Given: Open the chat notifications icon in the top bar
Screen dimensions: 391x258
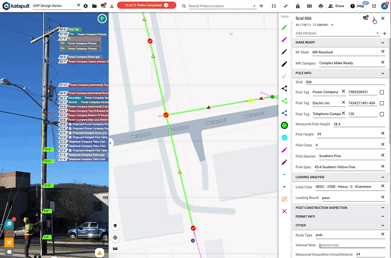Looking at the screenshot, I should pyautogui.click(x=103, y=6).
